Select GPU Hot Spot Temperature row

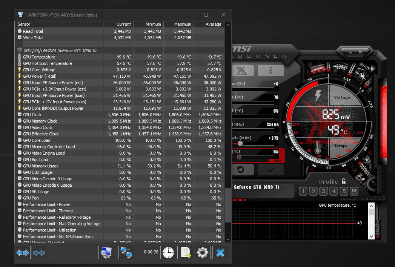click(120, 63)
